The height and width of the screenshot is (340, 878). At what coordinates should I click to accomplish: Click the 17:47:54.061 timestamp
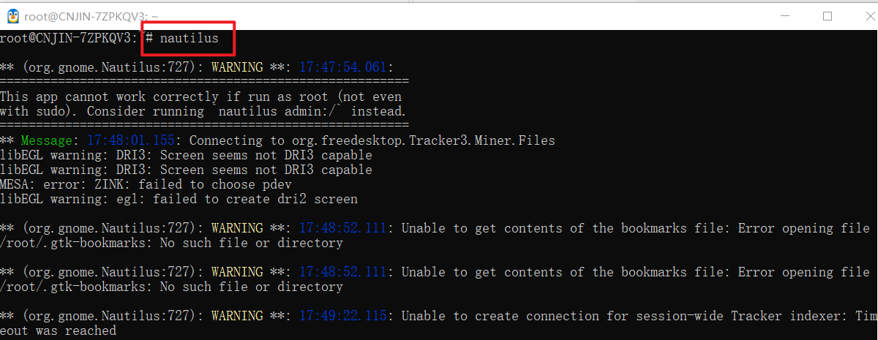click(343, 67)
